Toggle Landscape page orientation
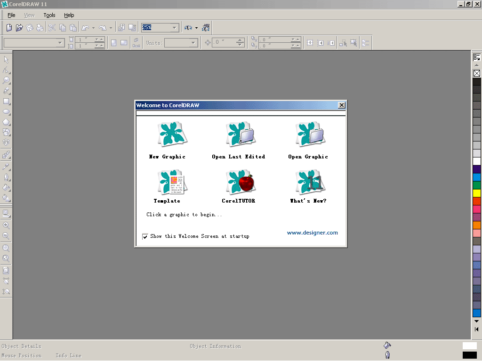The image size is (482, 361). point(124,43)
